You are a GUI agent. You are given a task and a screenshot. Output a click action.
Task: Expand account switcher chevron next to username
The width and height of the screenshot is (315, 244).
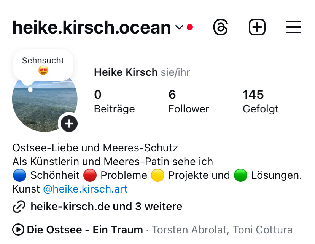(179, 27)
